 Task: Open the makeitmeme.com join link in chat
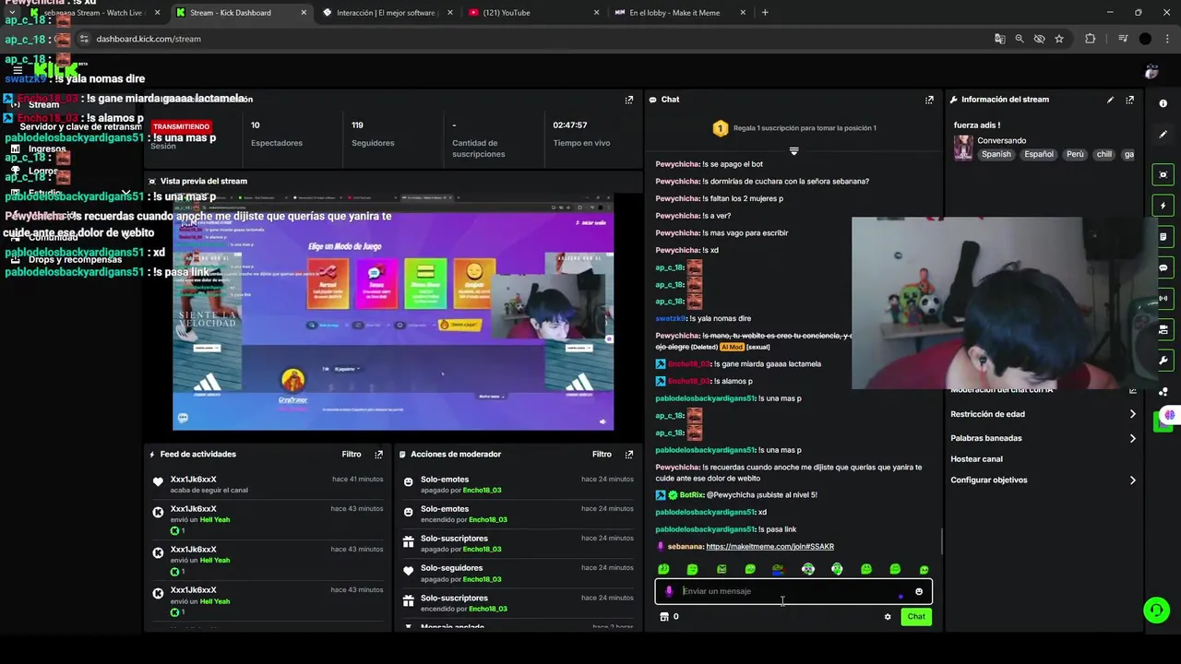point(769,547)
